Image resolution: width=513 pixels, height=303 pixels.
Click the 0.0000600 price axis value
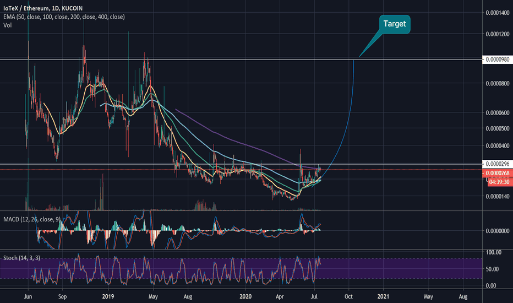click(498, 113)
